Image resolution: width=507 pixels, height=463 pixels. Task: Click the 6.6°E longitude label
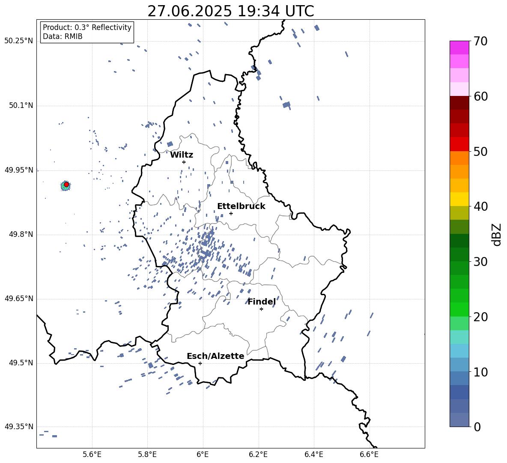click(369, 454)
